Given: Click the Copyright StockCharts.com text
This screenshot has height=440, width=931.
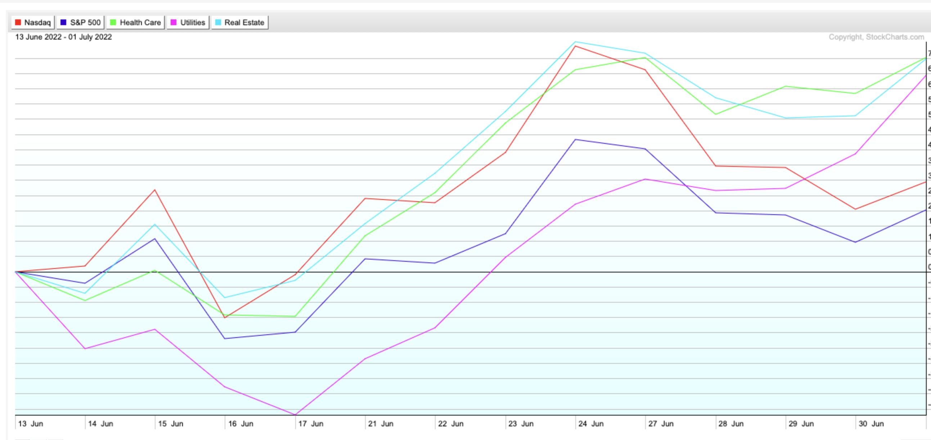Looking at the screenshot, I should click(876, 37).
